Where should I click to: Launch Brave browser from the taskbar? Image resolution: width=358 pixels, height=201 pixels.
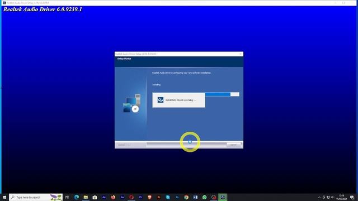click(149, 197)
